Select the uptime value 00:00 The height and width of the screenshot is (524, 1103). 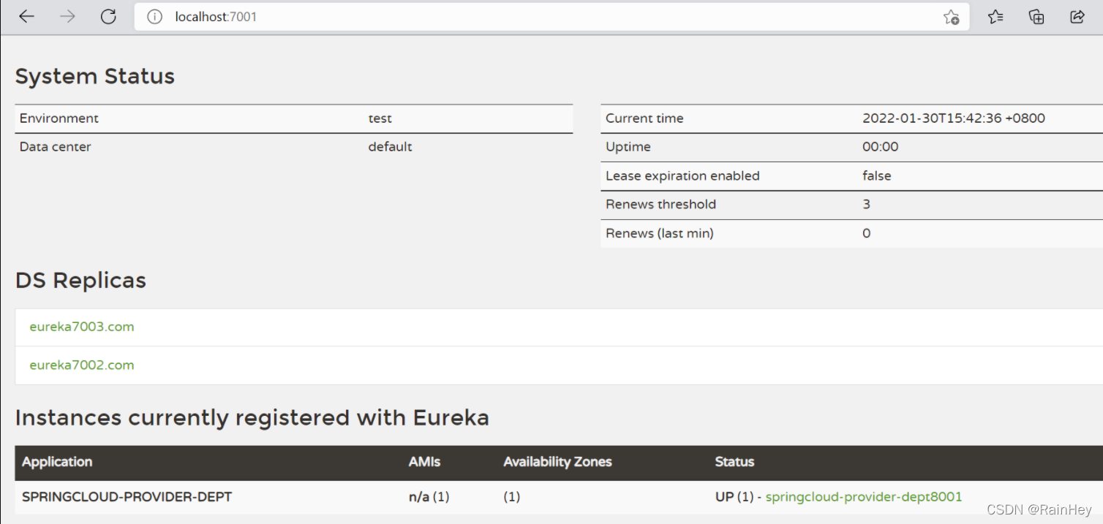click(881, 147)
